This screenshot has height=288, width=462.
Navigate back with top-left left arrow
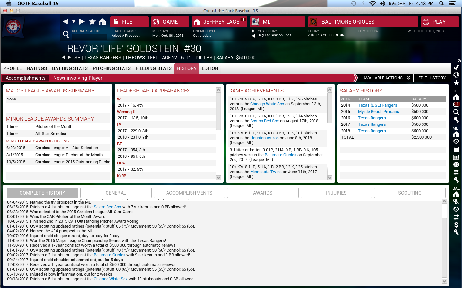point(66,22)
